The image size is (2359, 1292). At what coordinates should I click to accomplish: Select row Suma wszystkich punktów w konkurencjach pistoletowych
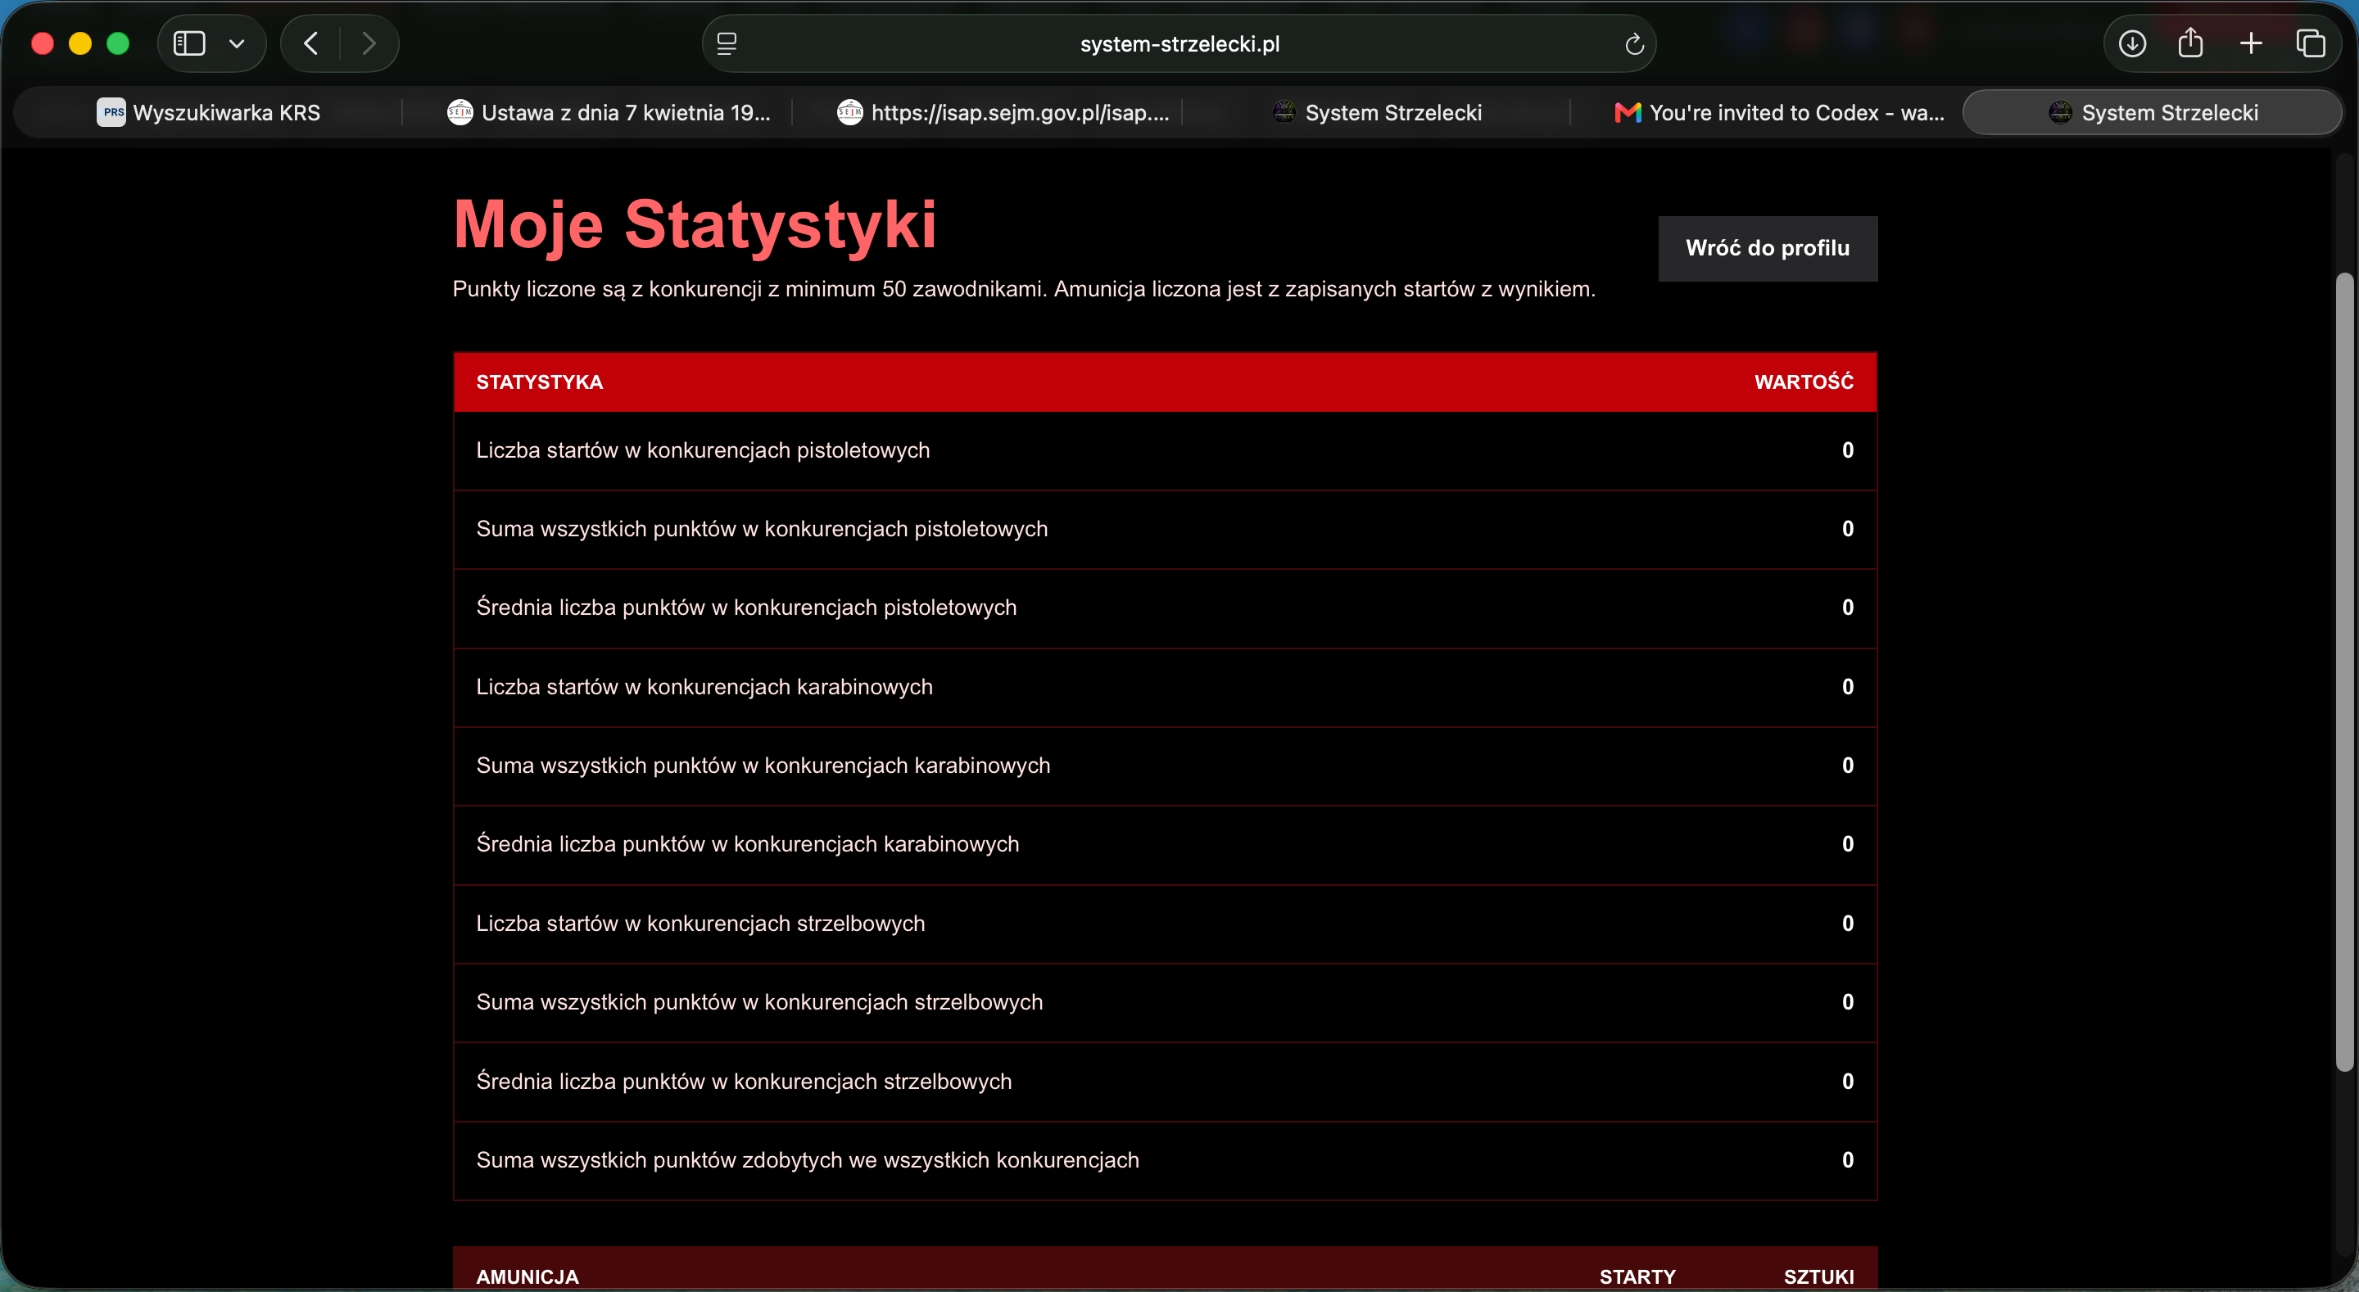(1165, 529)
